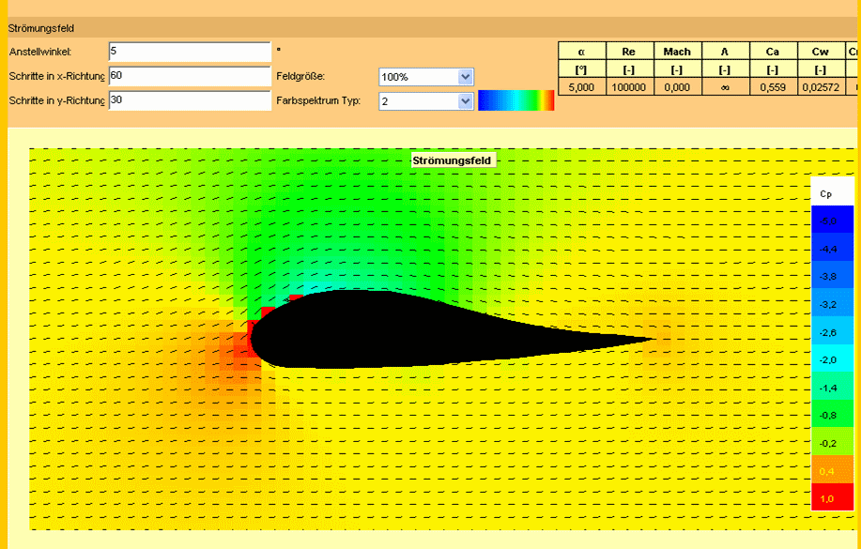
Task: Click the Reynolds value 100000 cell
Action: click(629, 87)
